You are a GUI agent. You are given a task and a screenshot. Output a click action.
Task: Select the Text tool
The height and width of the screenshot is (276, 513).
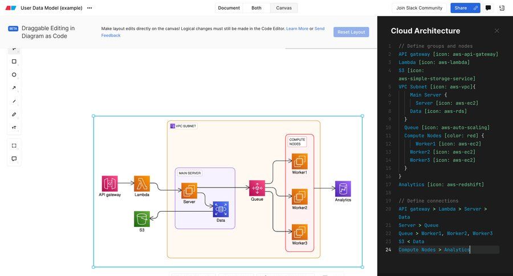[14, 127]
